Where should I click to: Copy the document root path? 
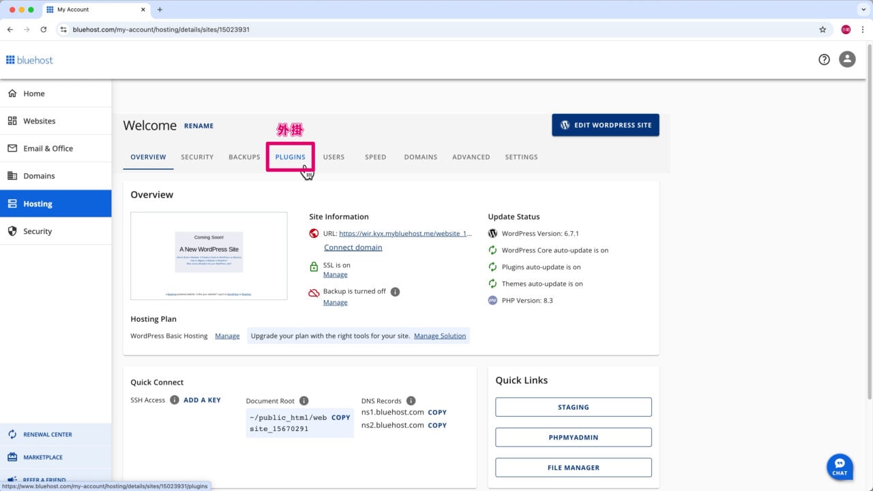pos(340,417)
